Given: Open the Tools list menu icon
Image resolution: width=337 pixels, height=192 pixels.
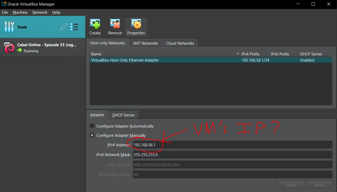Looking at the screenshot, I should pyautogui.click(x=74, y=27).
